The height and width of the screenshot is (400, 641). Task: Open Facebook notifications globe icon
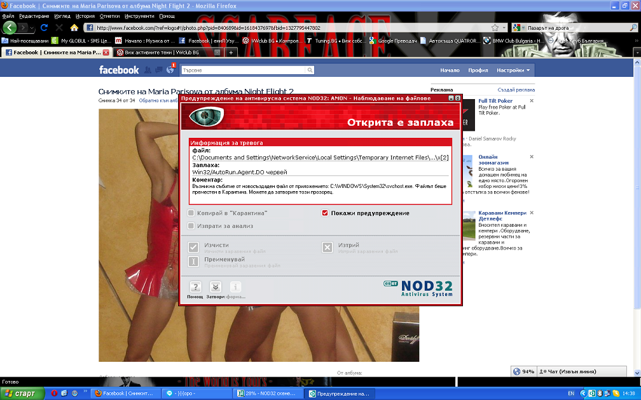[170, 70]
